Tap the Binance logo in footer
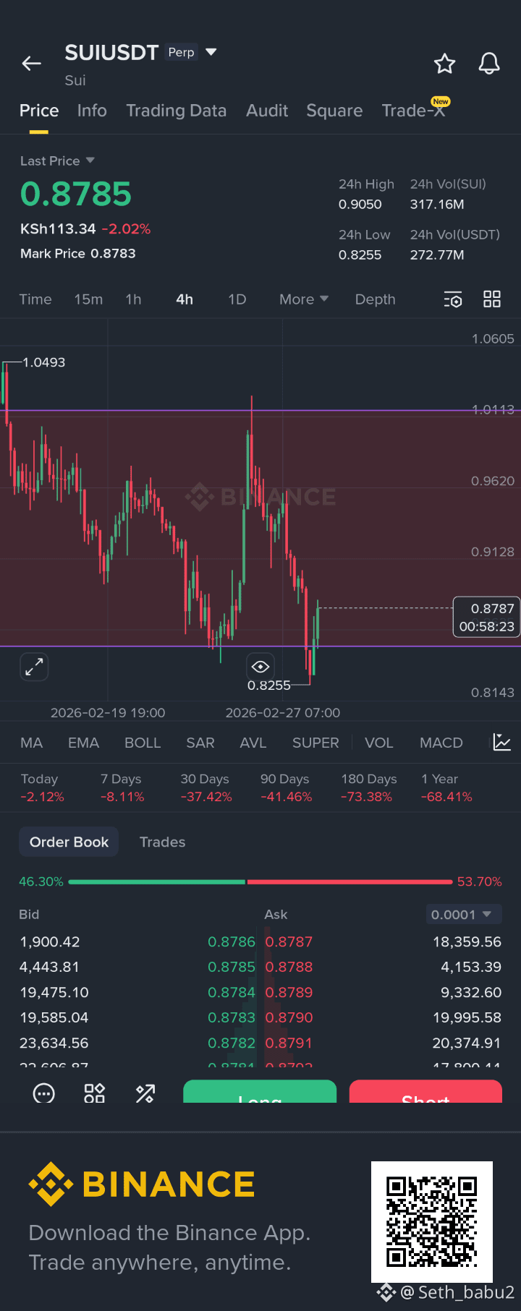 pyautogui.click(x=142, y=1184)
